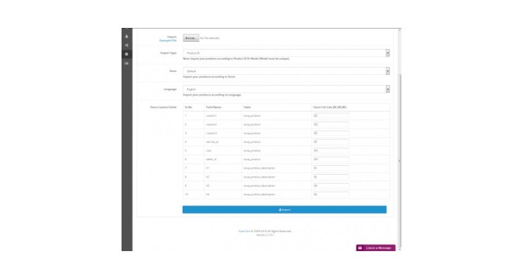
Task: Click the scrollbar up arrow
Action: pos(399,30)
